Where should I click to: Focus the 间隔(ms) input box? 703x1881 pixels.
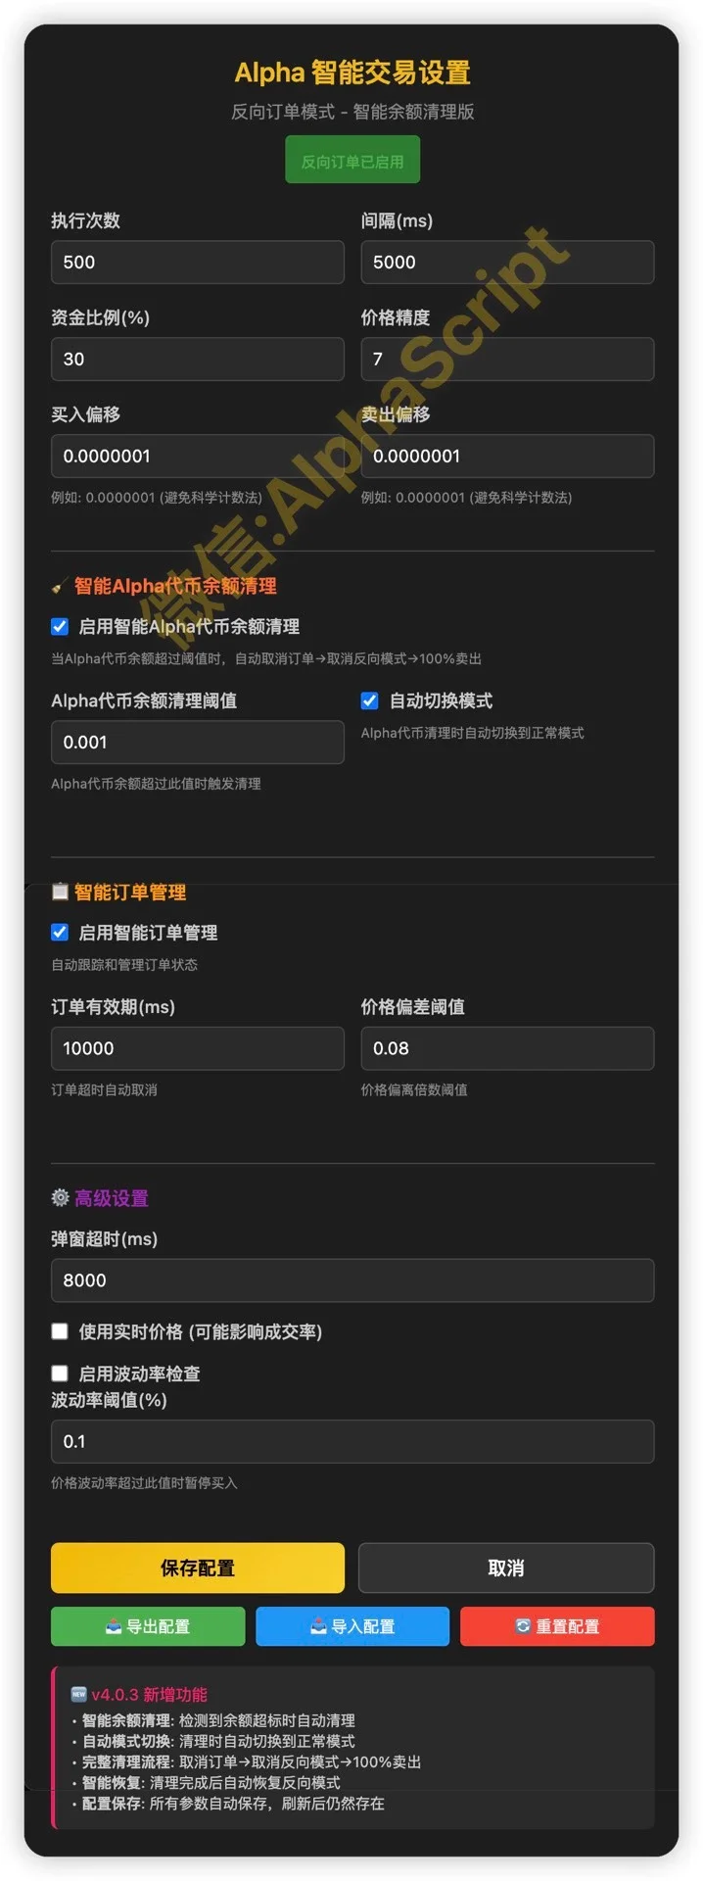click(506, 263)
